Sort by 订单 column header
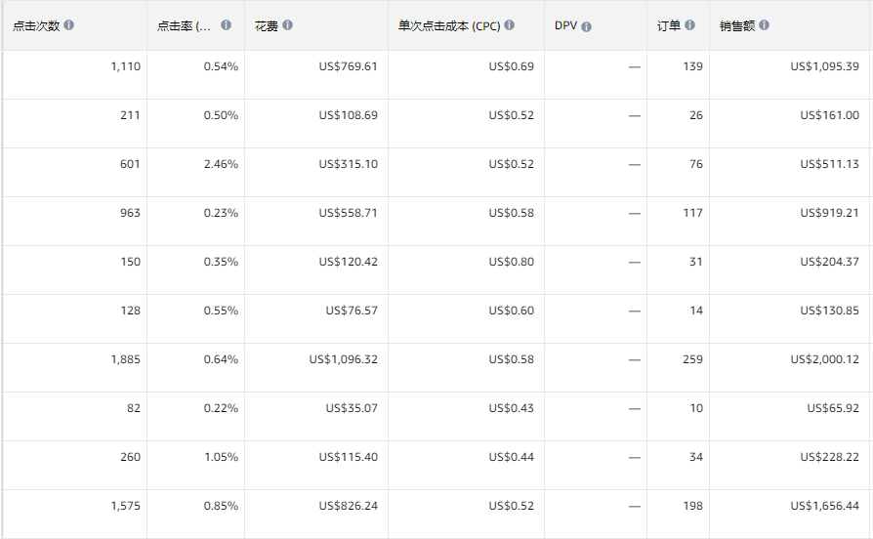Image resolution: width=873 pixels, height=539 pixels. pyautogui.click(x=669, y=25)
